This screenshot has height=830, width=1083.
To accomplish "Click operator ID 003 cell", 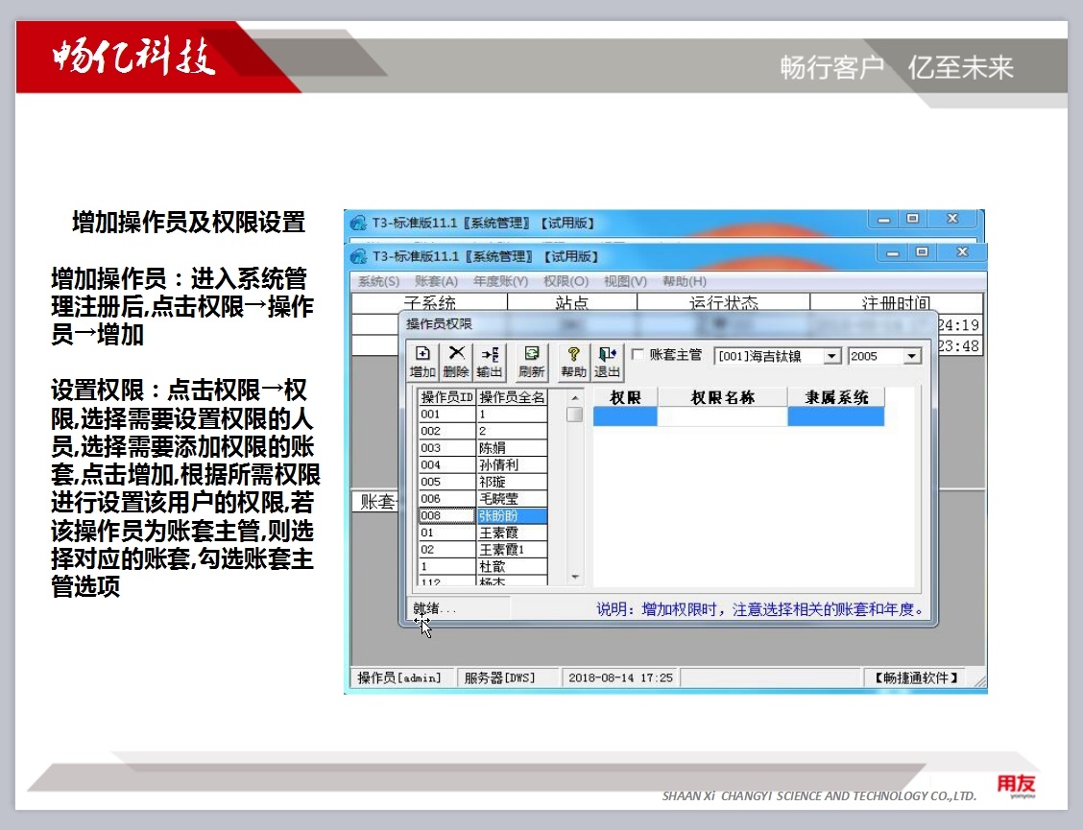I will tap(446, 448).
